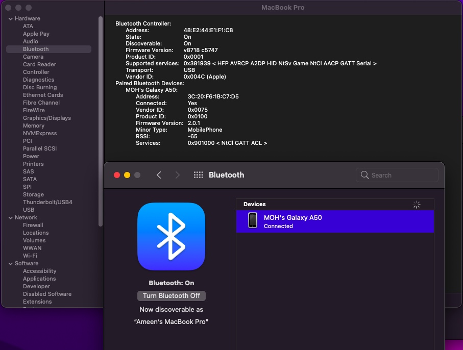
Task: Click the magnifier icon in Search field
Action: click(x=364, y=175)
